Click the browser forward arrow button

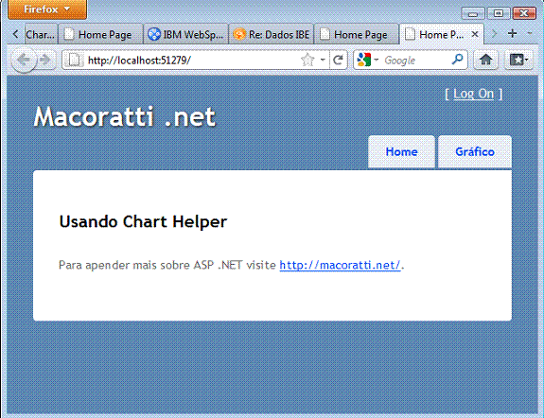tap(45, 61)
